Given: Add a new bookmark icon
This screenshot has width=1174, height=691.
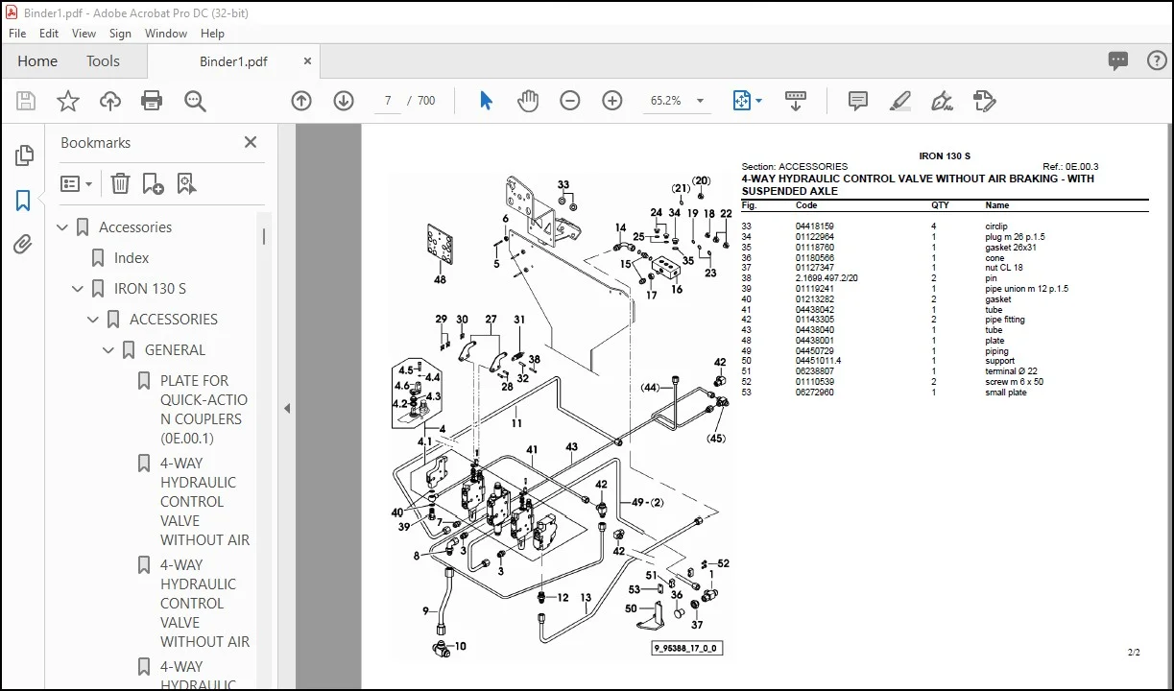Looking at the screenshot, I should tap(153, 183).
